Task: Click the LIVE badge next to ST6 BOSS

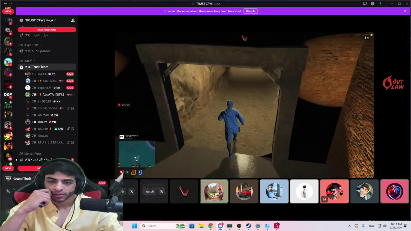Action: (x=70, y=81)
